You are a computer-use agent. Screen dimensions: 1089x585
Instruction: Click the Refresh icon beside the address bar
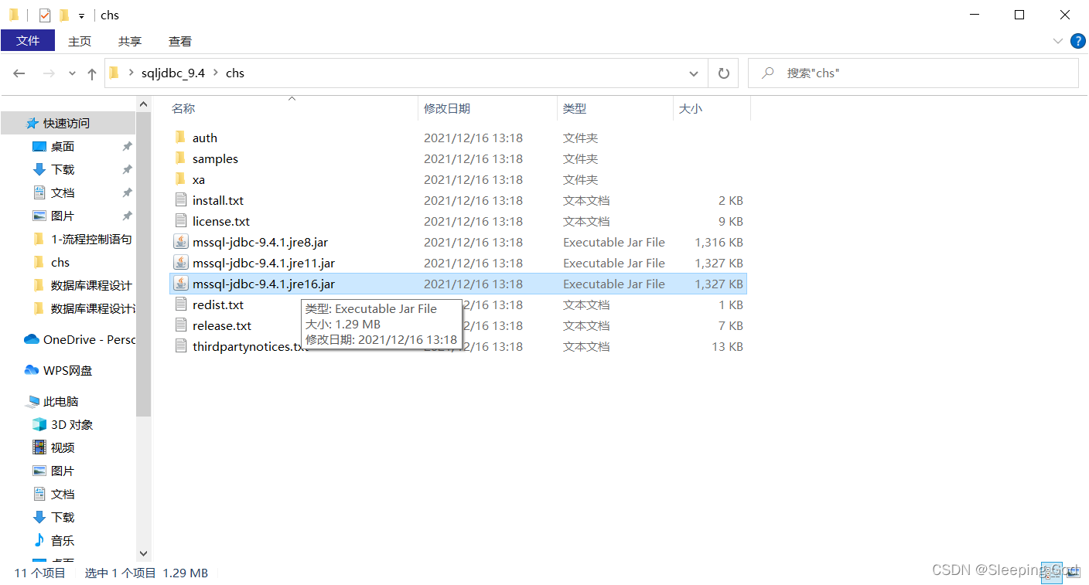pyautogui.click(x=722, y=73)
